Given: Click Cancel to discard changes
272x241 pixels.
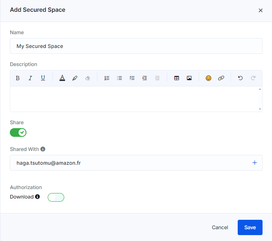Looking at the screenshot, I should point(220,227).
